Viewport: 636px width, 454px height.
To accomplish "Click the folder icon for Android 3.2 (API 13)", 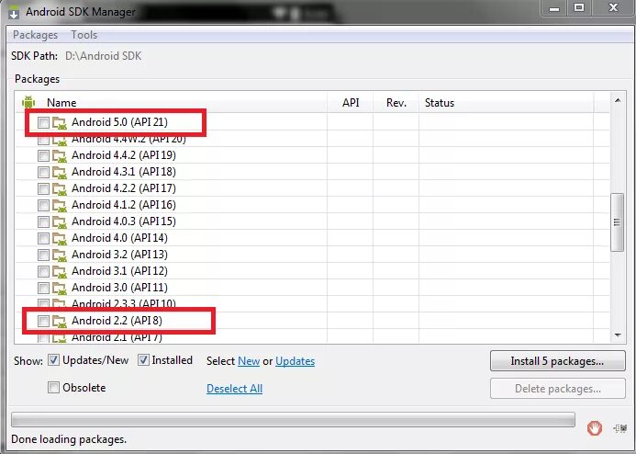I will tap(60, 255).
